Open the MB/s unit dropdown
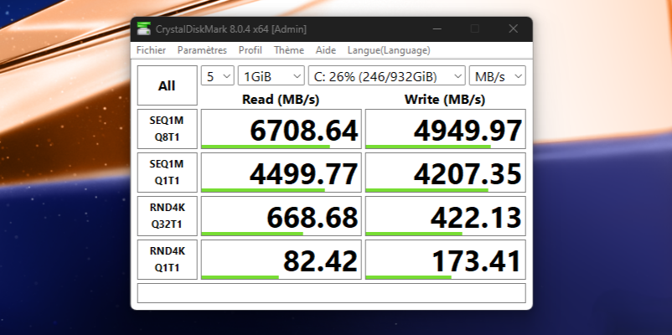 pyautogui.click(x=498, y=76)
